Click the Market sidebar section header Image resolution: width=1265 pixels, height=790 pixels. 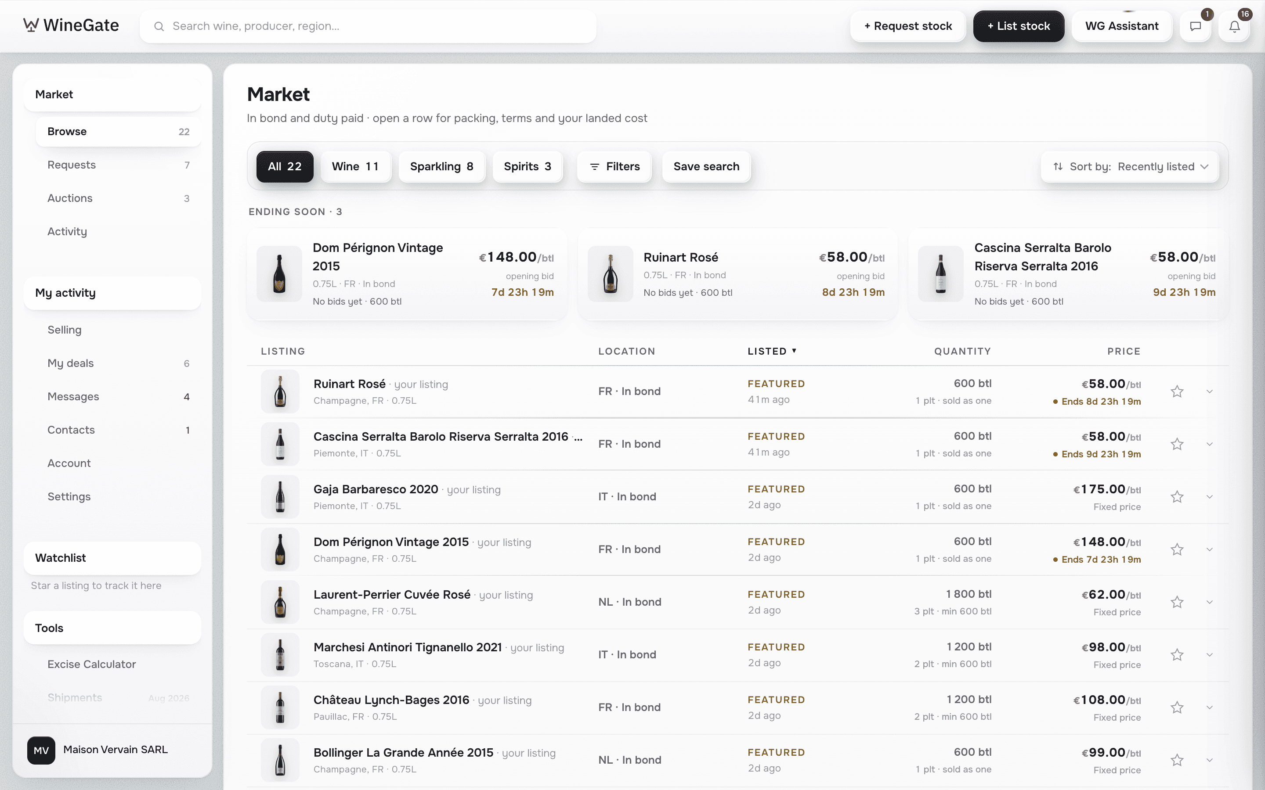pos(112,94)
